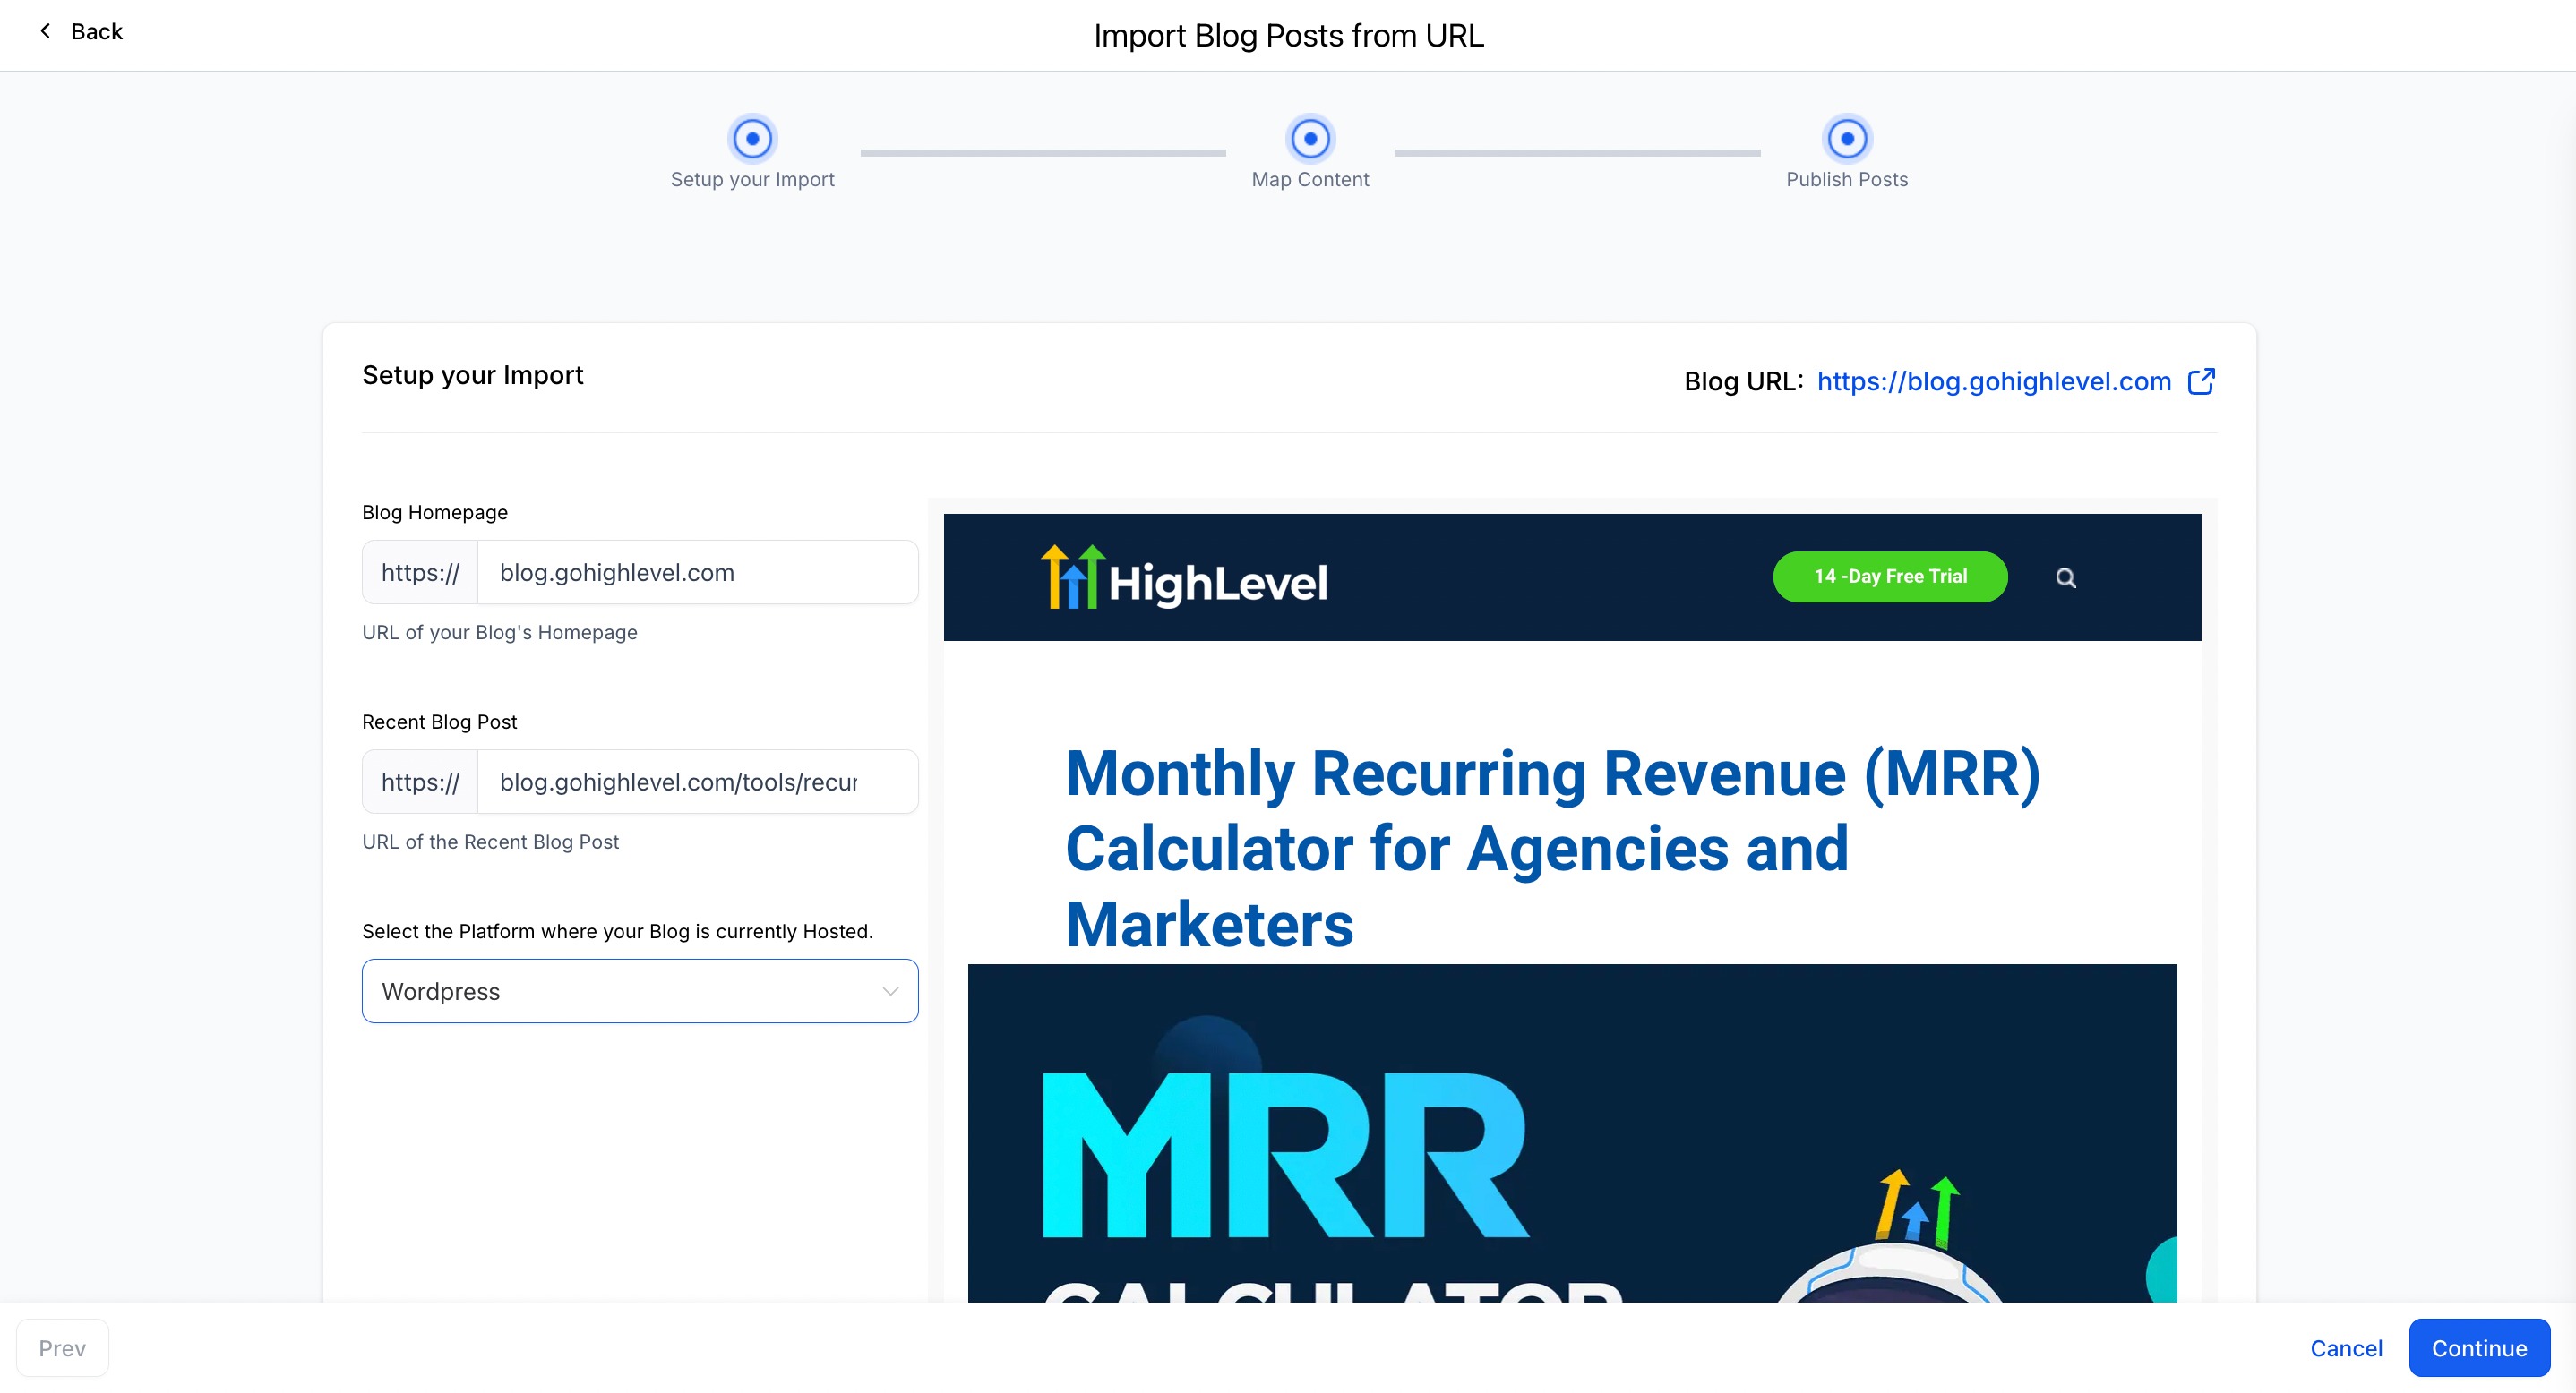
Task: Open the blog.gohighlevel.com URL link
Action: tap(1993, 380)
